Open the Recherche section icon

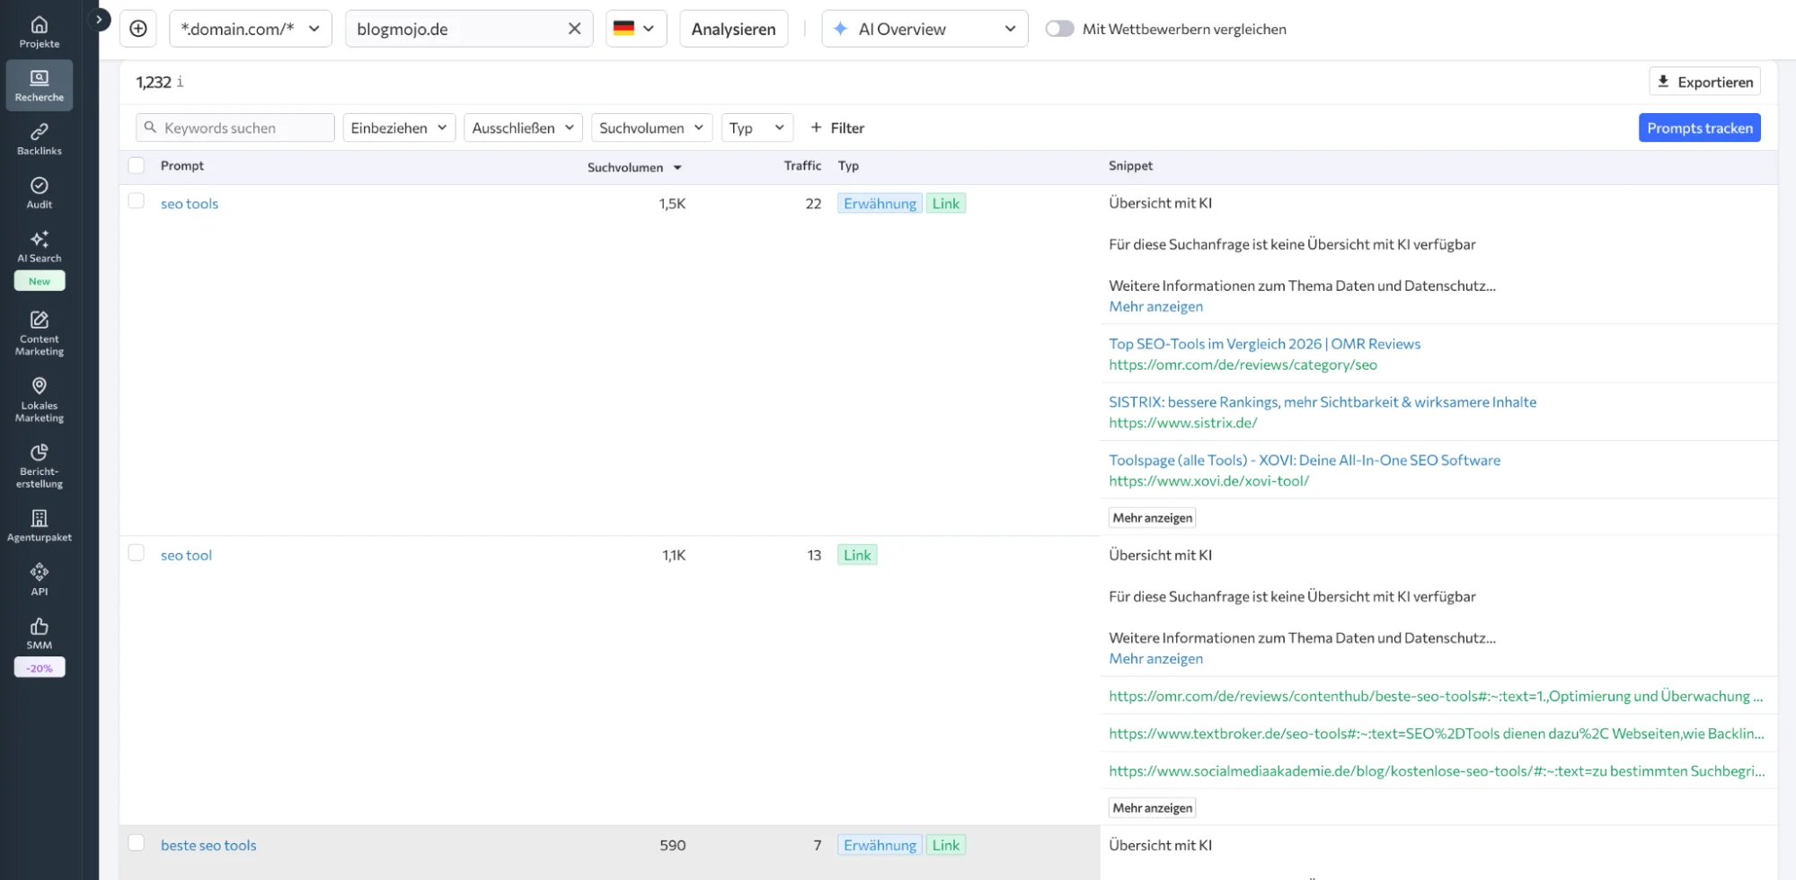40,85
